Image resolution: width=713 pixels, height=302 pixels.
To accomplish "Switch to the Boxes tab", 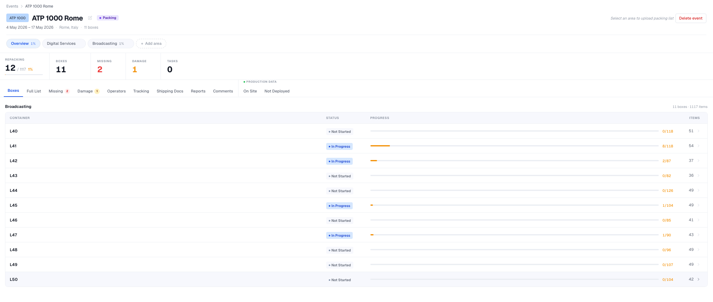I will 13,91.
